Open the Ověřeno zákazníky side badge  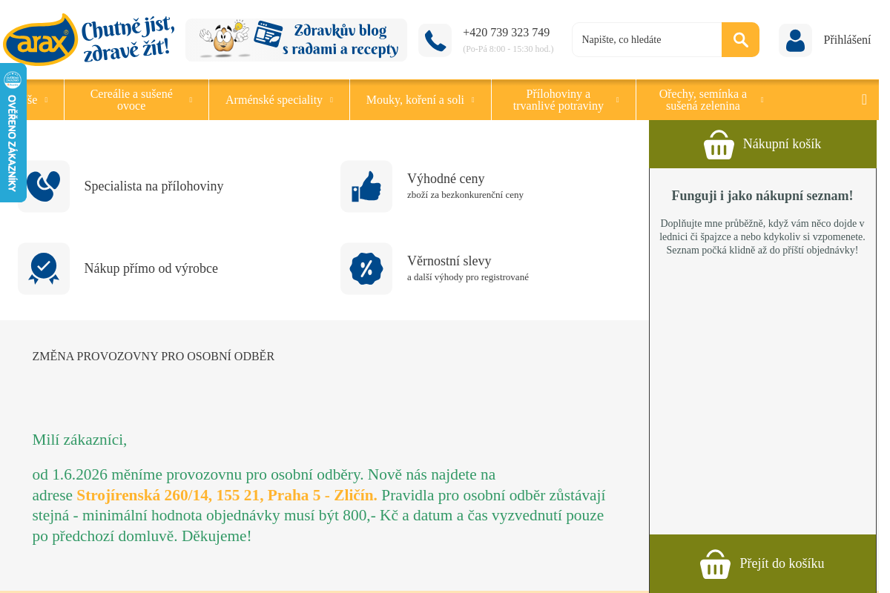click(13, 133)
